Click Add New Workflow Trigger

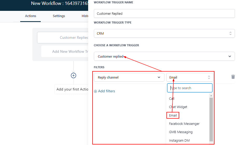click(65, 51)
